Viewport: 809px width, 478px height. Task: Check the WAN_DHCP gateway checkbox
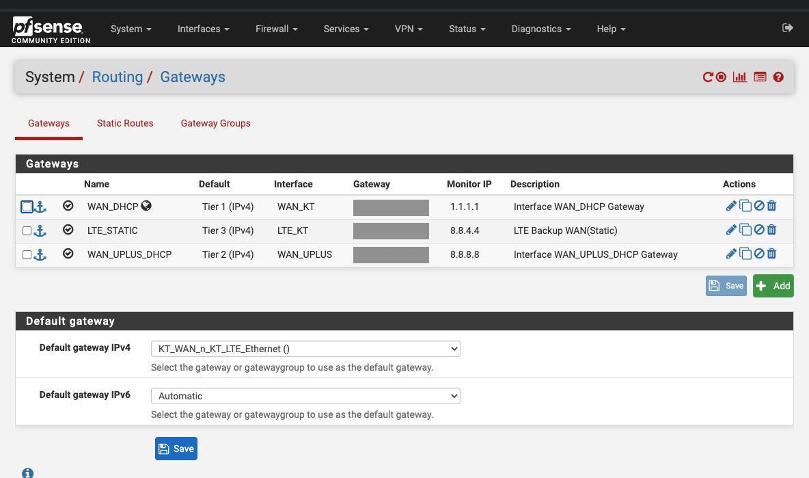click(27, 207)
